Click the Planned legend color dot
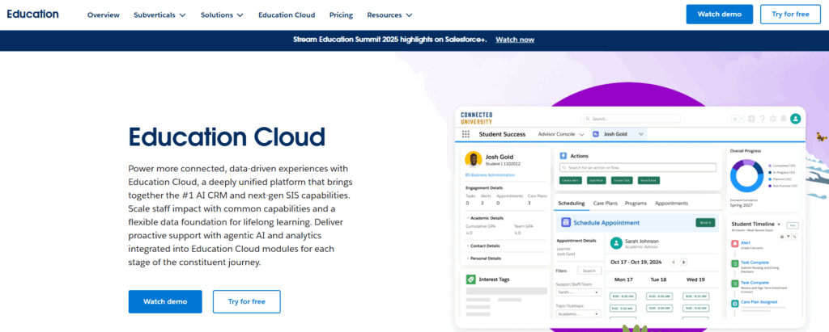Image resolution: width=829 pixels, height=332 pixels. coord(770,179)
